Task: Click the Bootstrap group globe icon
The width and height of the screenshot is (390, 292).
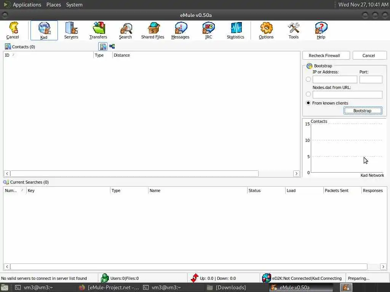Action: tap(309, 66)
